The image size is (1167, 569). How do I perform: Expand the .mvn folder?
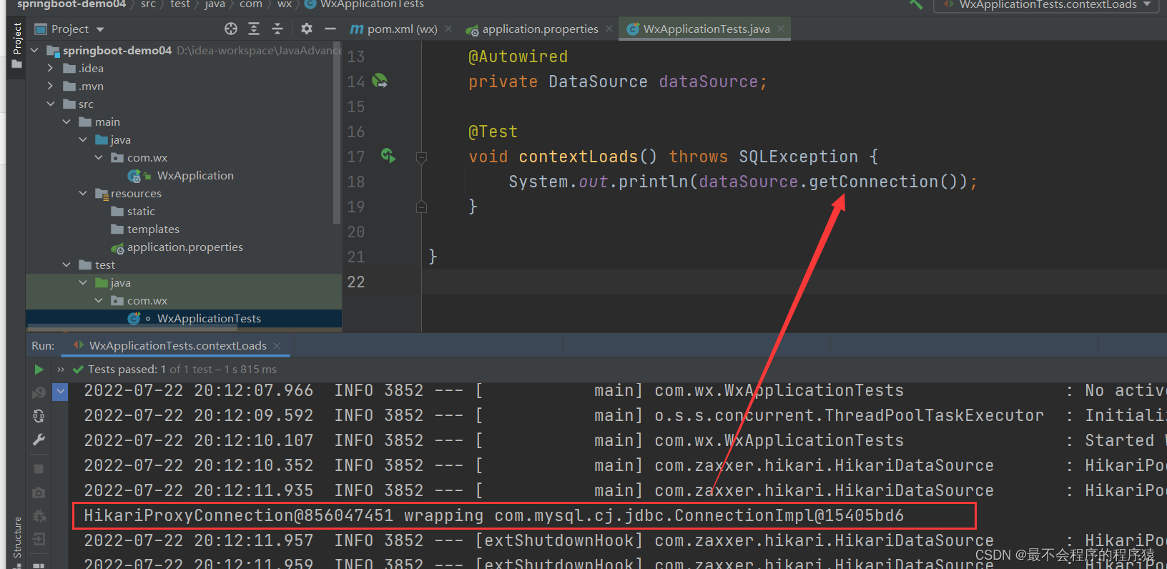tap(50, 86)
